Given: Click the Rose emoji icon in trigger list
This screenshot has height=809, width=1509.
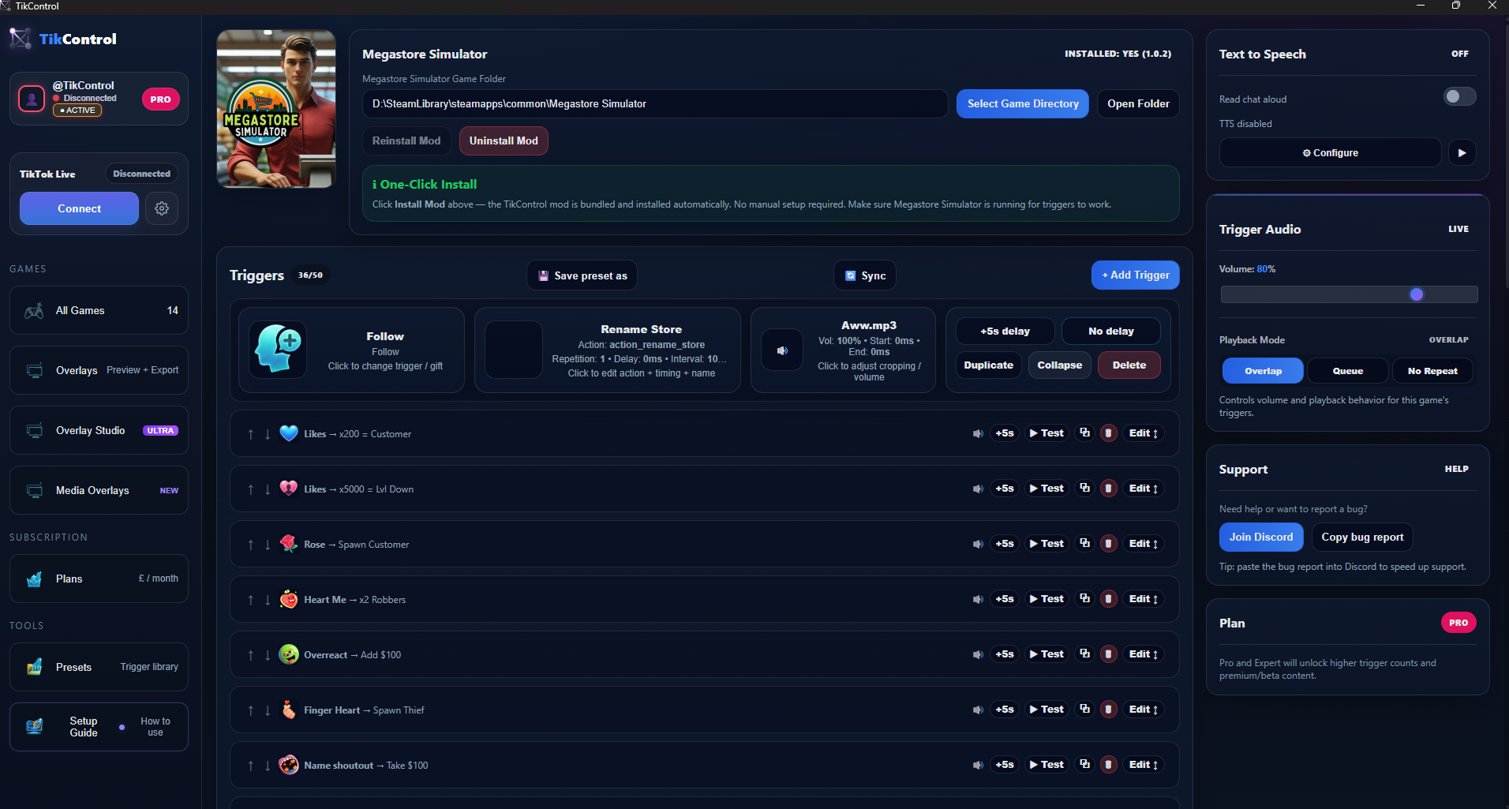Looking at the screenshot, I should point(289,544).
